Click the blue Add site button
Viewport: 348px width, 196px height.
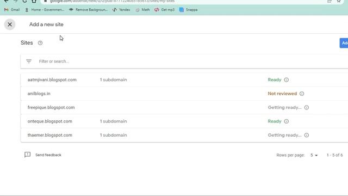point(344,43)
